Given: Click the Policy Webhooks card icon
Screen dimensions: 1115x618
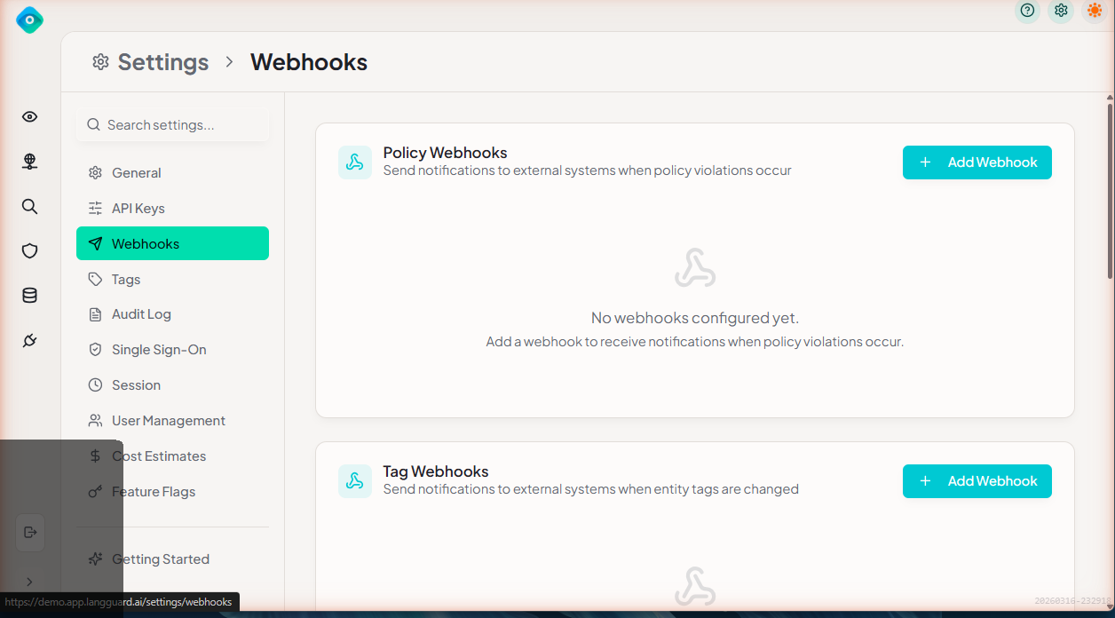Looking at the screenshot, I should [355, 162].
